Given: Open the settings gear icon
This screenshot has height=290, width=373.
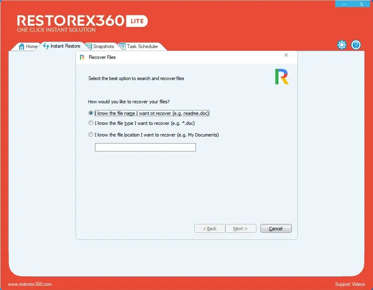Looking at the screenshot, I should click(341, 45).
